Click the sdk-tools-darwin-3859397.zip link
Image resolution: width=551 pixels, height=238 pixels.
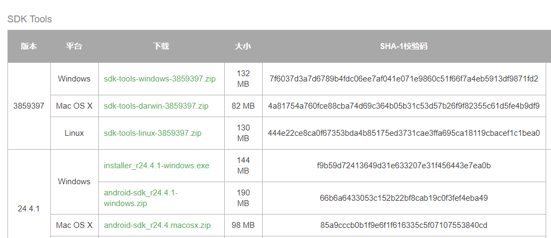156,106
